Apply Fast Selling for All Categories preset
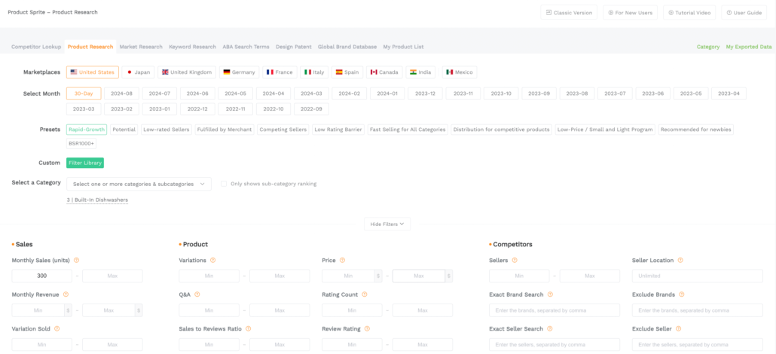 (x=408, y=130)
